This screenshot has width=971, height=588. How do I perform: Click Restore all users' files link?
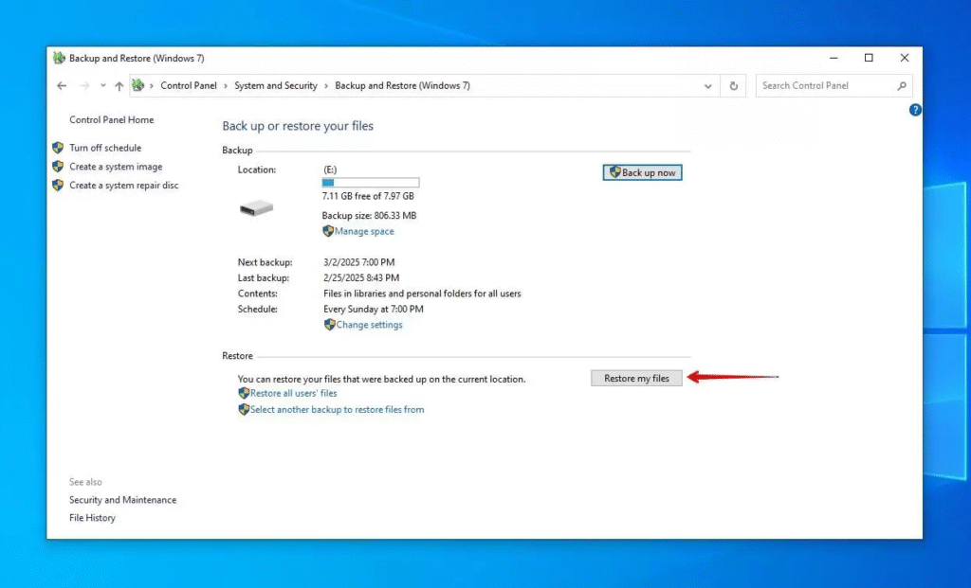294,393
